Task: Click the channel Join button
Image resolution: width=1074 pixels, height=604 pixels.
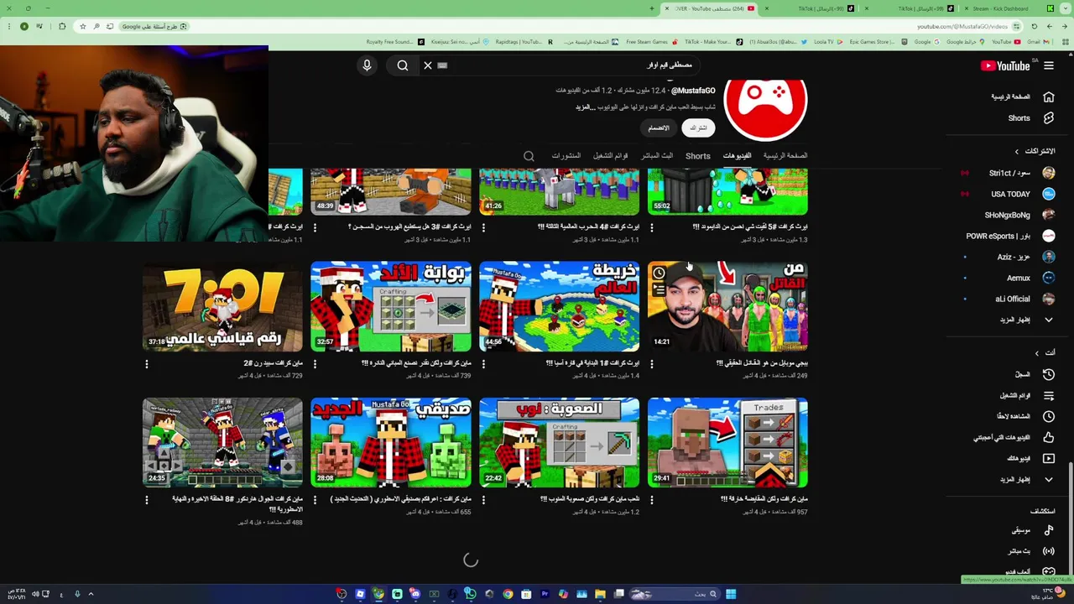Action: (x=658, y=128)
